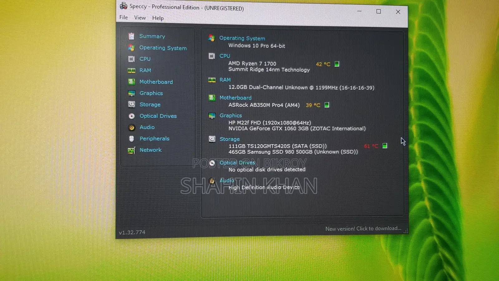Screen dimensions: 499x281
Task: Click the '39 °C' motherboard temperature value
Action: tap(313, 105)
